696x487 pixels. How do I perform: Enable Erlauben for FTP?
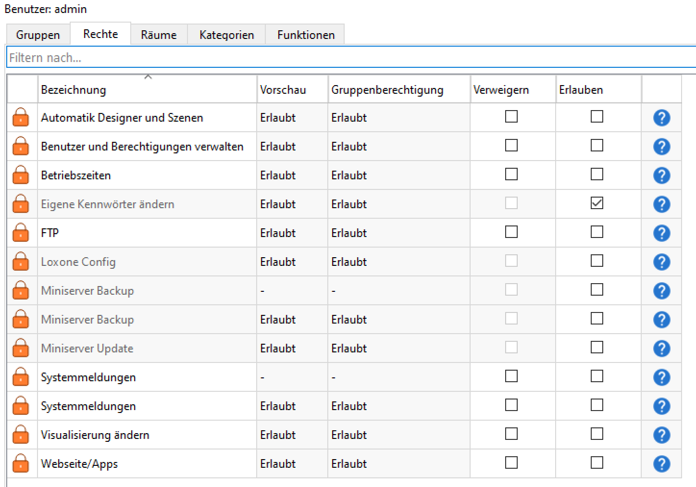[x=597, y=232]
